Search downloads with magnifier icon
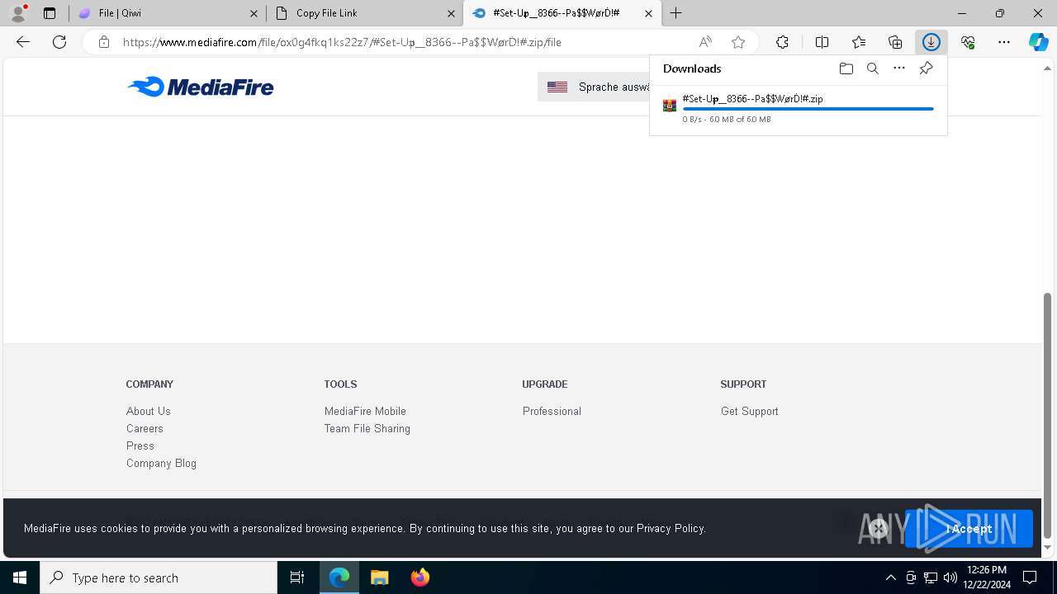 pyautogui.click(x=872, y=68)
